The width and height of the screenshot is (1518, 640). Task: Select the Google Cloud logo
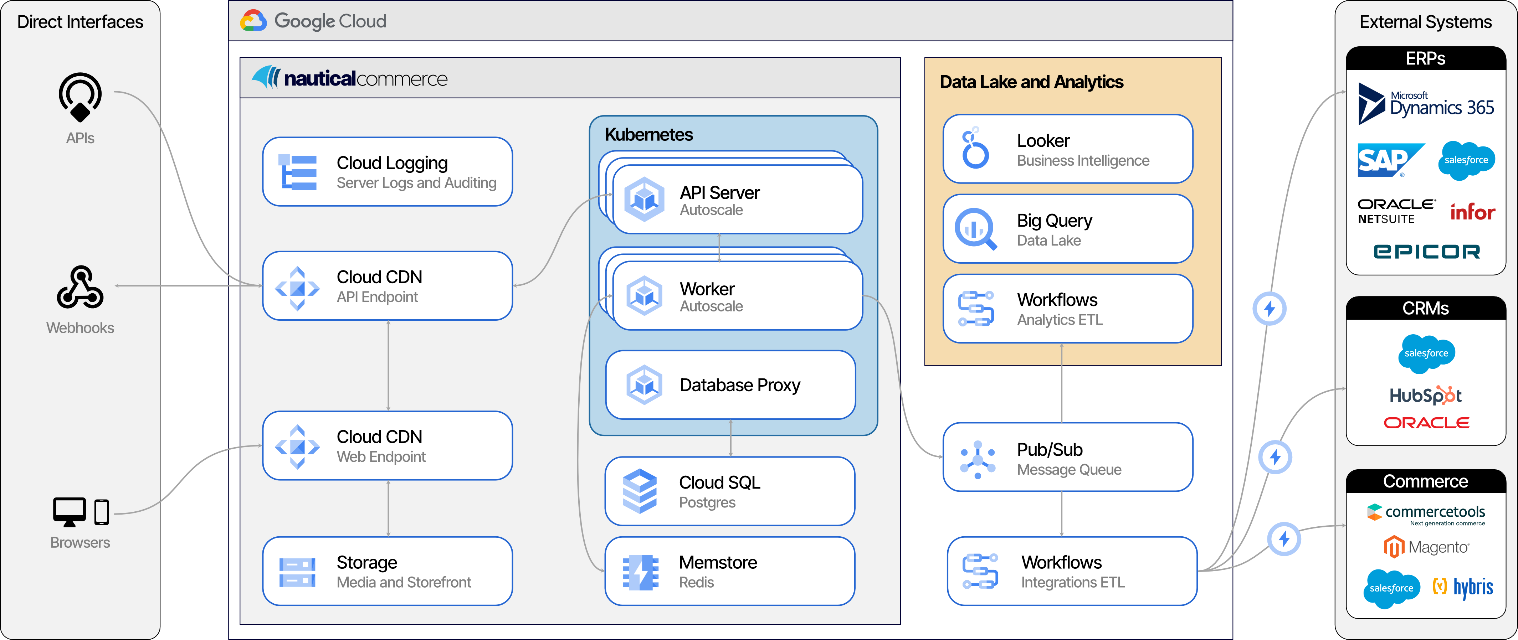(312, 21)
